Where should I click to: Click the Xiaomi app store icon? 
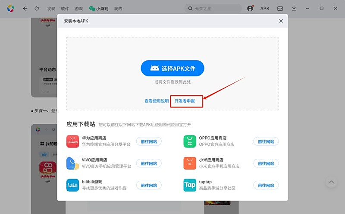190,163
